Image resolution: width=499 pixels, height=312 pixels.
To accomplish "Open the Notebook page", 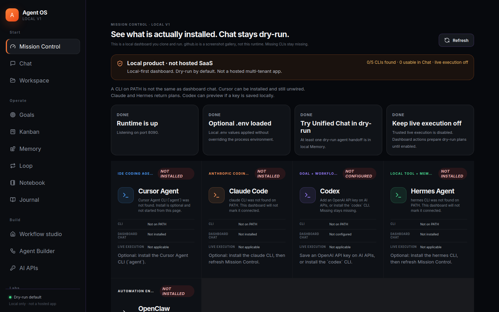I will [x=43, y=183].
